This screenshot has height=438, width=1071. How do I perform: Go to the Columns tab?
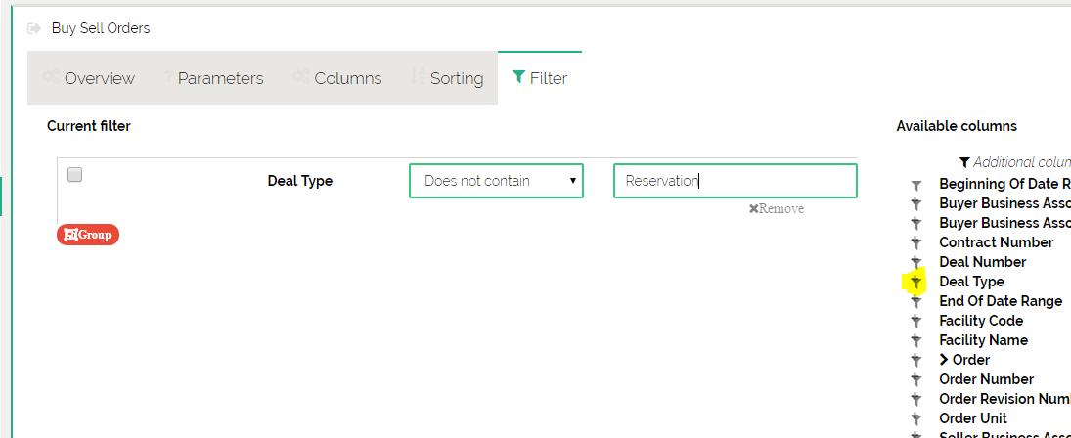coord(337,78)
